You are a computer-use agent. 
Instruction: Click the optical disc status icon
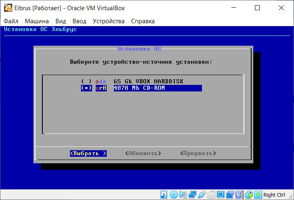tap(174, 195)
